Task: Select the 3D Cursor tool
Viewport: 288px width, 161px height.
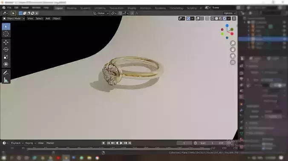Action: click(6, 34)
